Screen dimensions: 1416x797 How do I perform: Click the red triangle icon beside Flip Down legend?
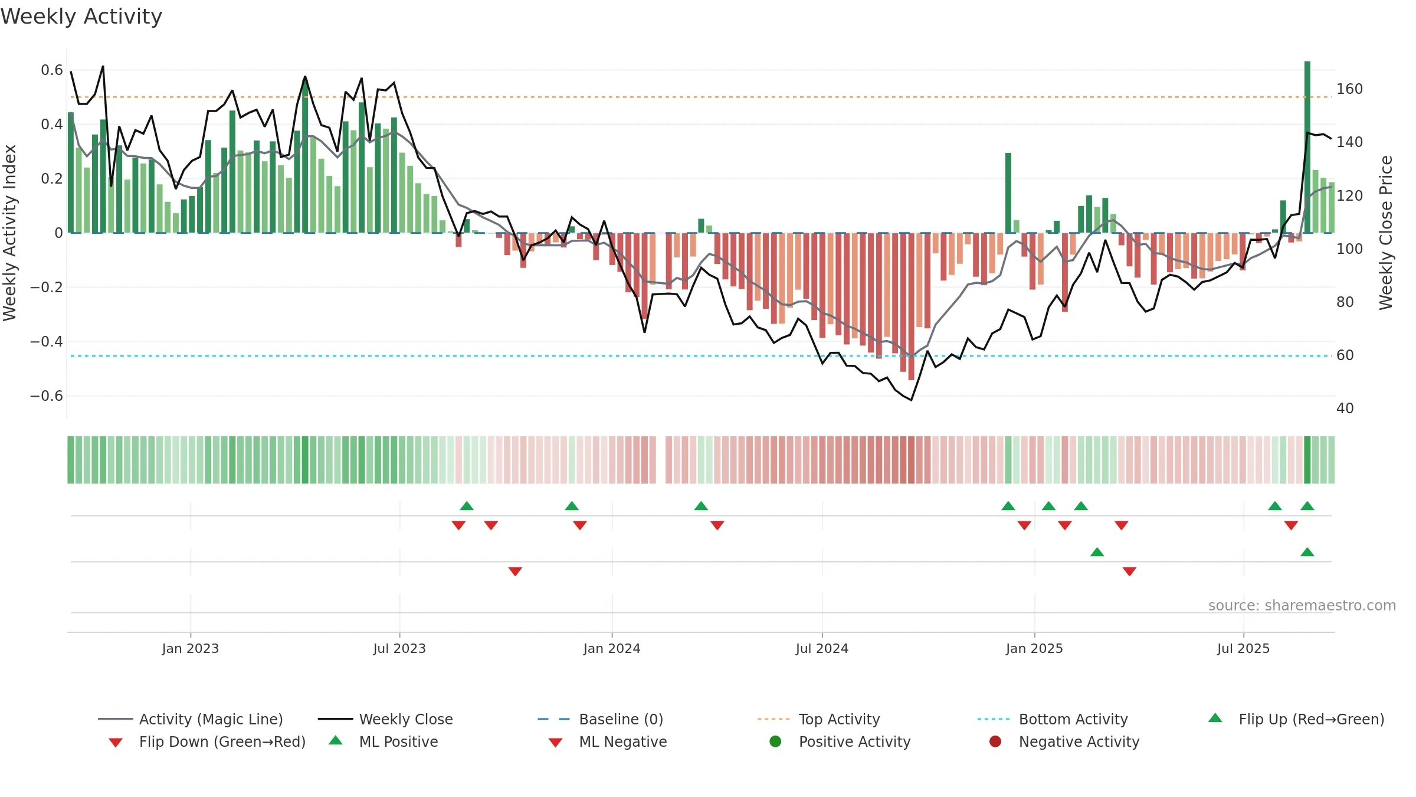click(116, 743)
